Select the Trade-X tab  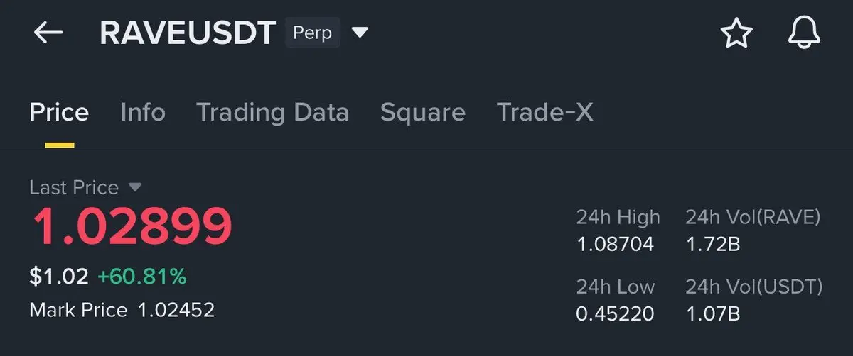544,112
